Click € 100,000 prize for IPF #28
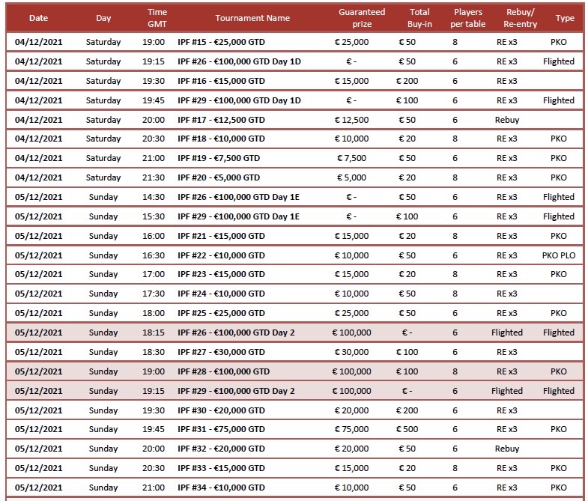The width and height of the screenshot is (588, 501). tap(352, 372)
